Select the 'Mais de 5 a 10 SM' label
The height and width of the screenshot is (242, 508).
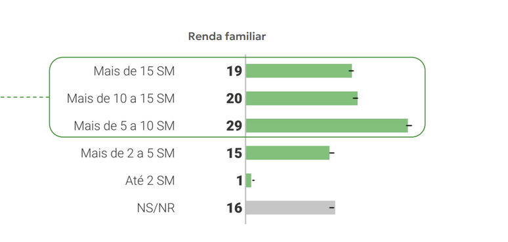125,126
